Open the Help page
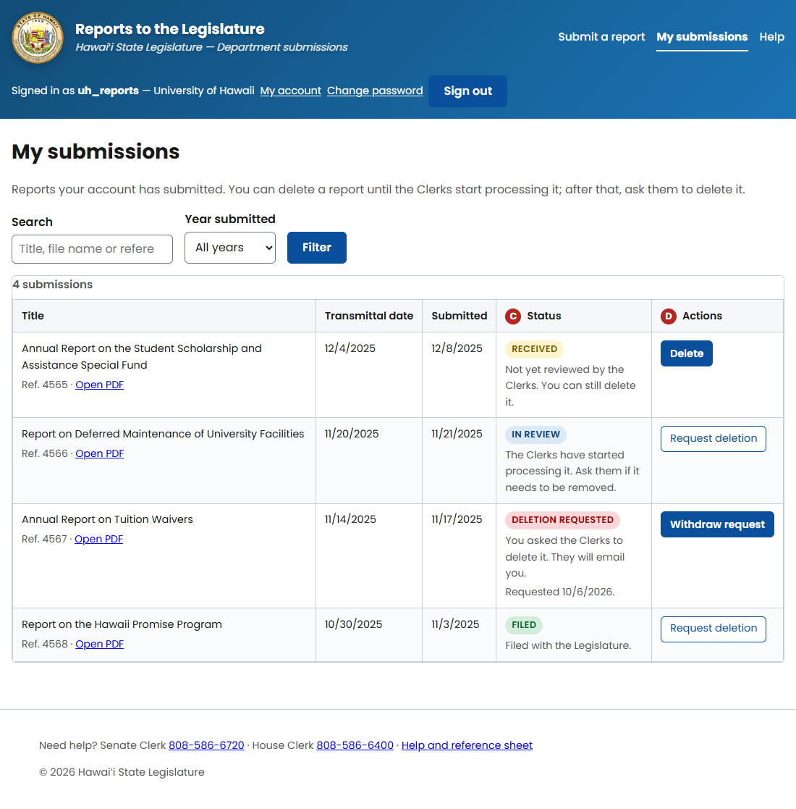The width and height of the screenshot is (796, 809). 771,37
